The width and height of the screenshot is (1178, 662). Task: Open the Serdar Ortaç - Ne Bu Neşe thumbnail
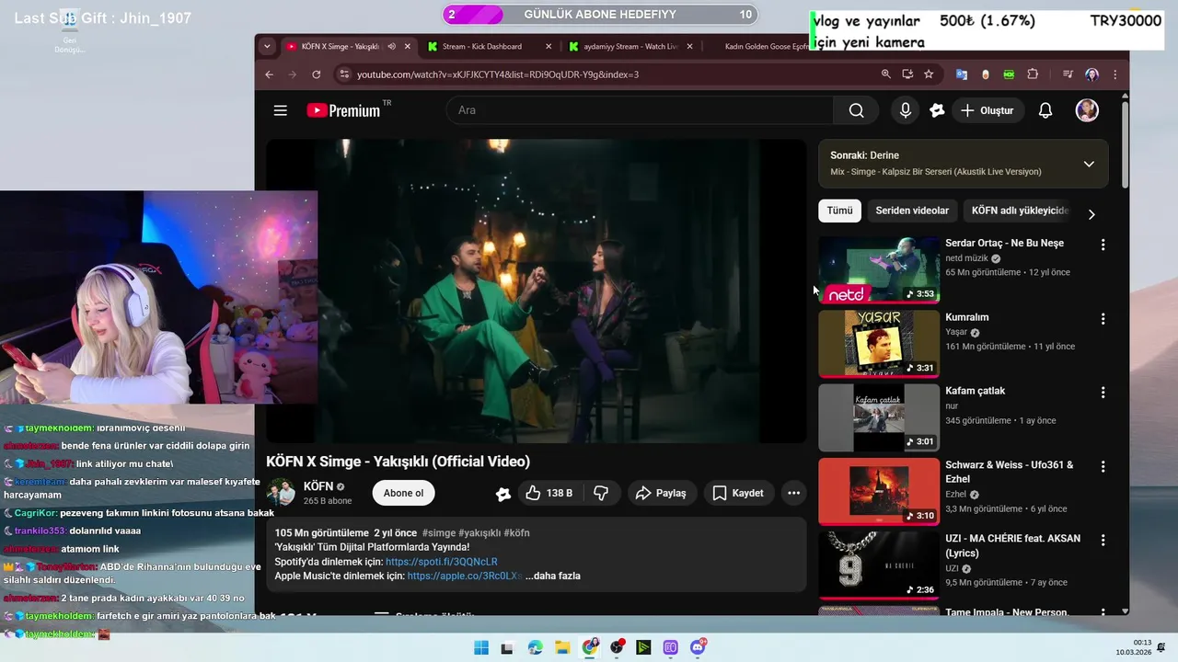click(x=879, y=269)
